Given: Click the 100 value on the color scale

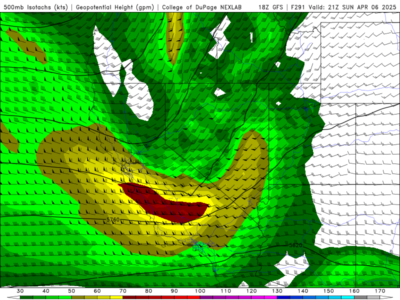Looking at the screenshot, I should [200, 291].
